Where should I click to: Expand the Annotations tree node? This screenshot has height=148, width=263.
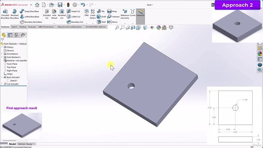point(2,54)
